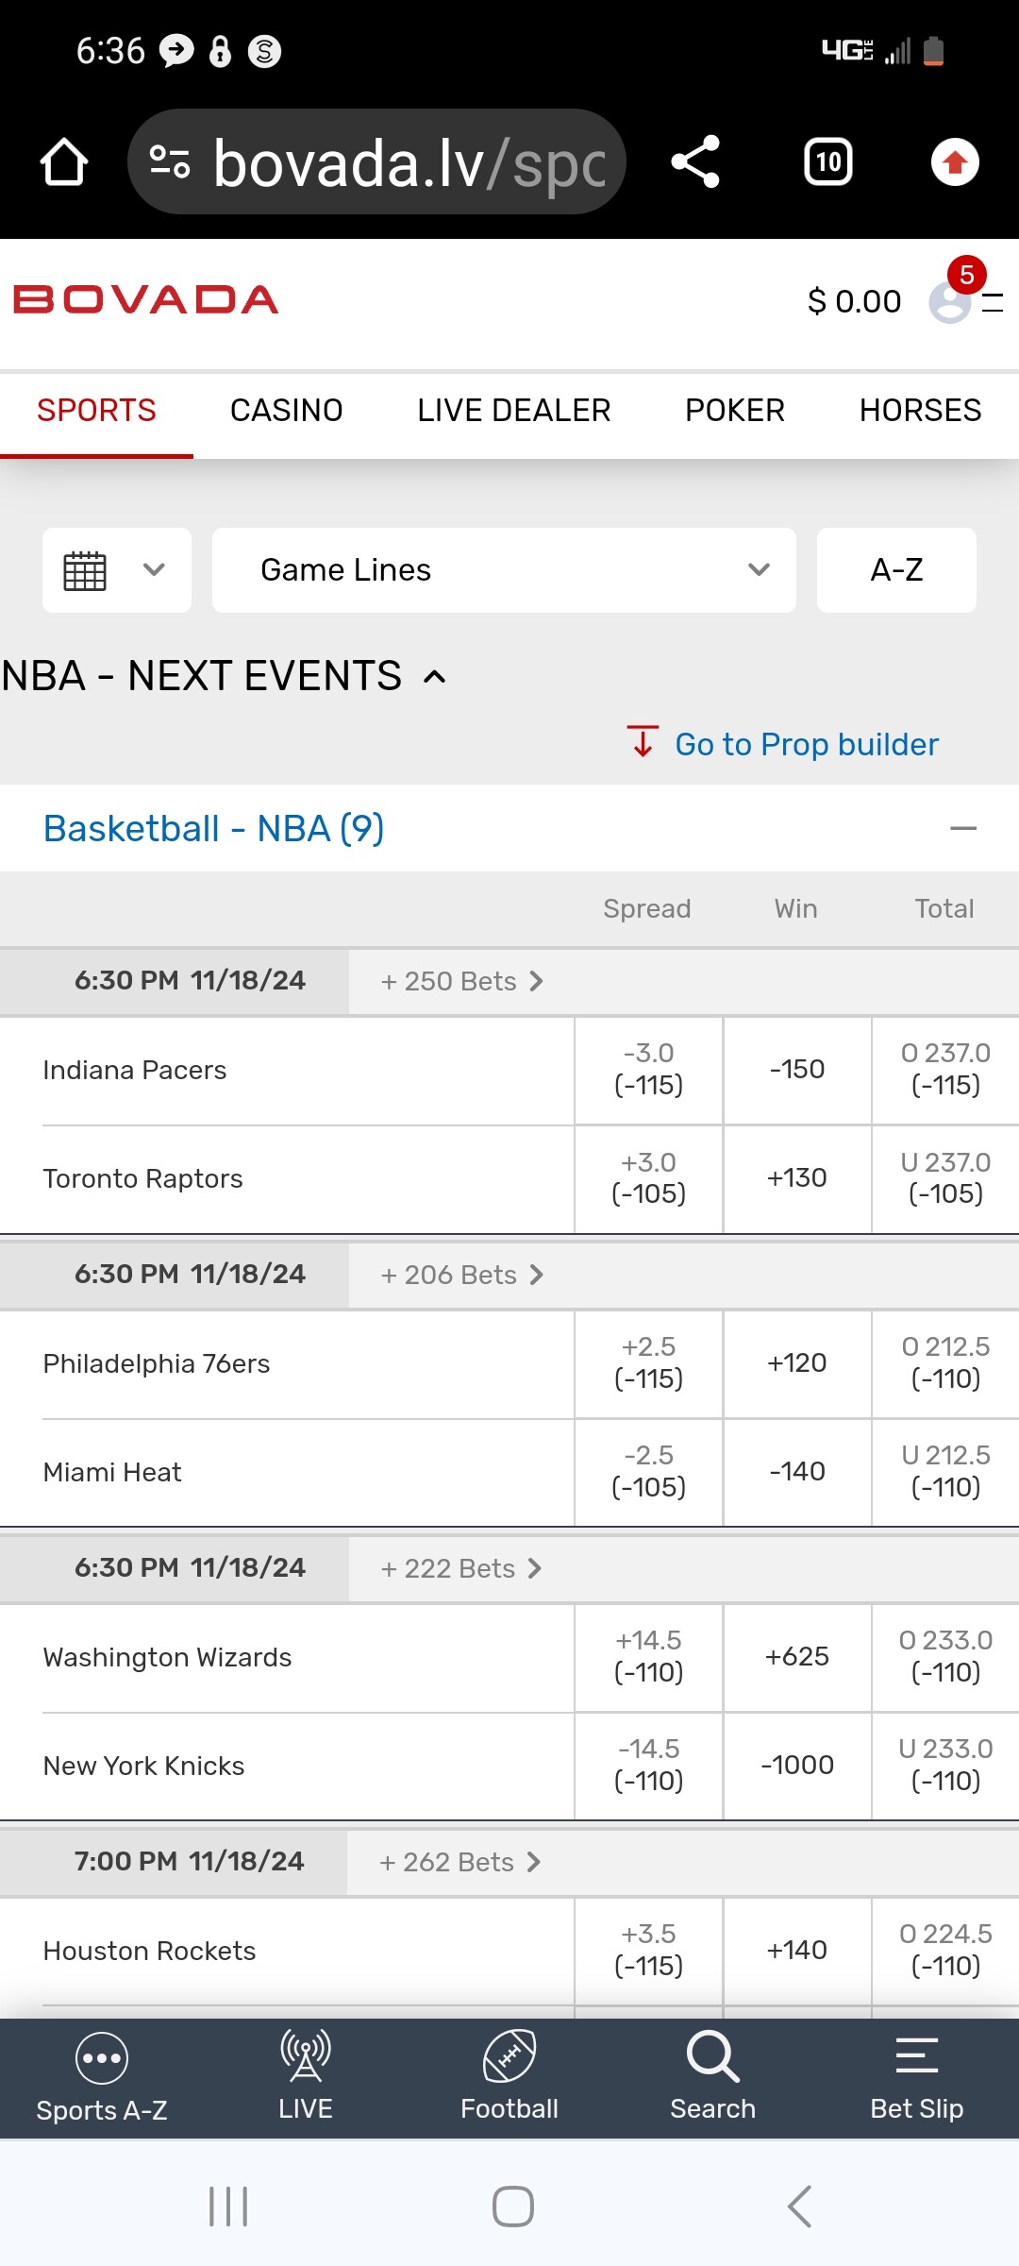The width and height of the screenshot is (1019, 2266).
Task: Switch to the CASINO tab
Action: [286, 411]
